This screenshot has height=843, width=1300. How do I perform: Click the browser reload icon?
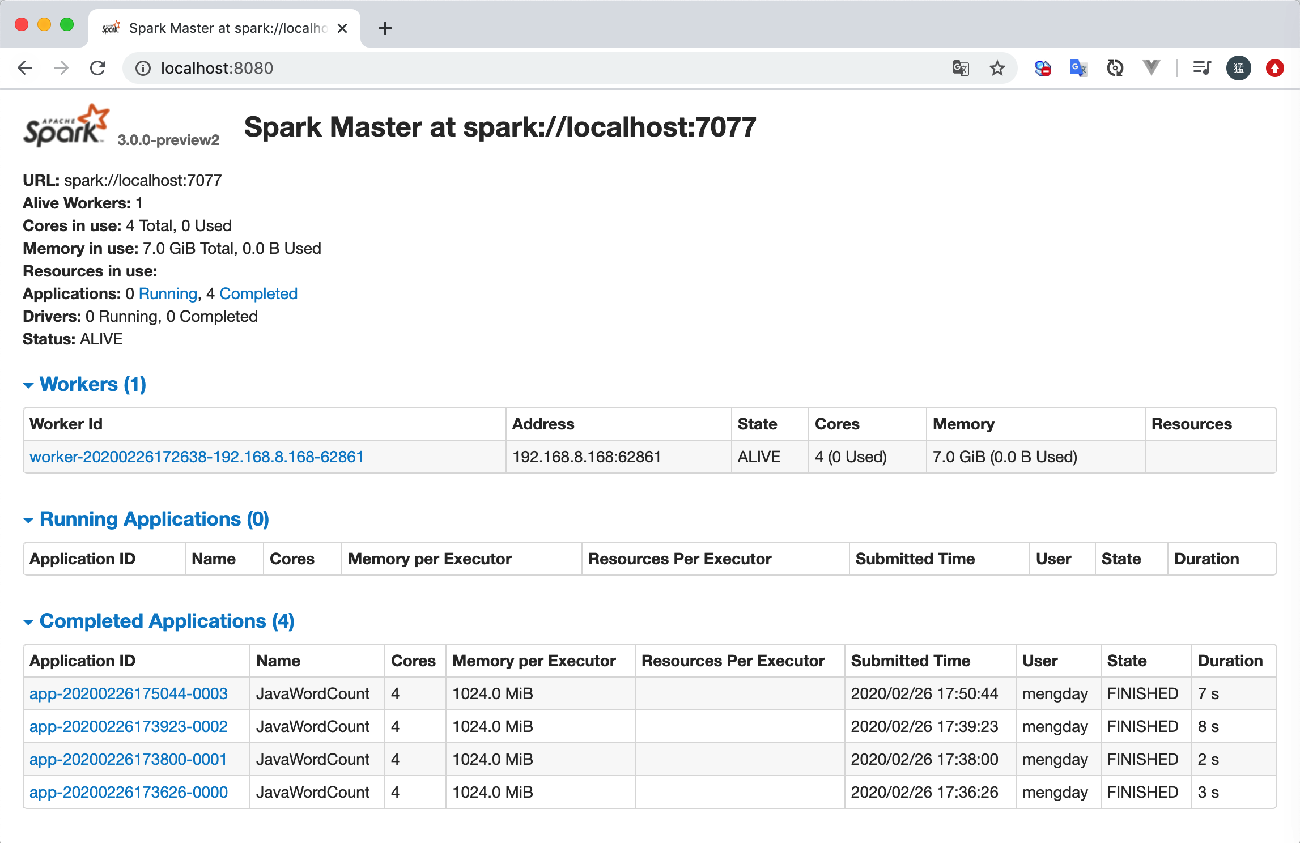[98, 68]
